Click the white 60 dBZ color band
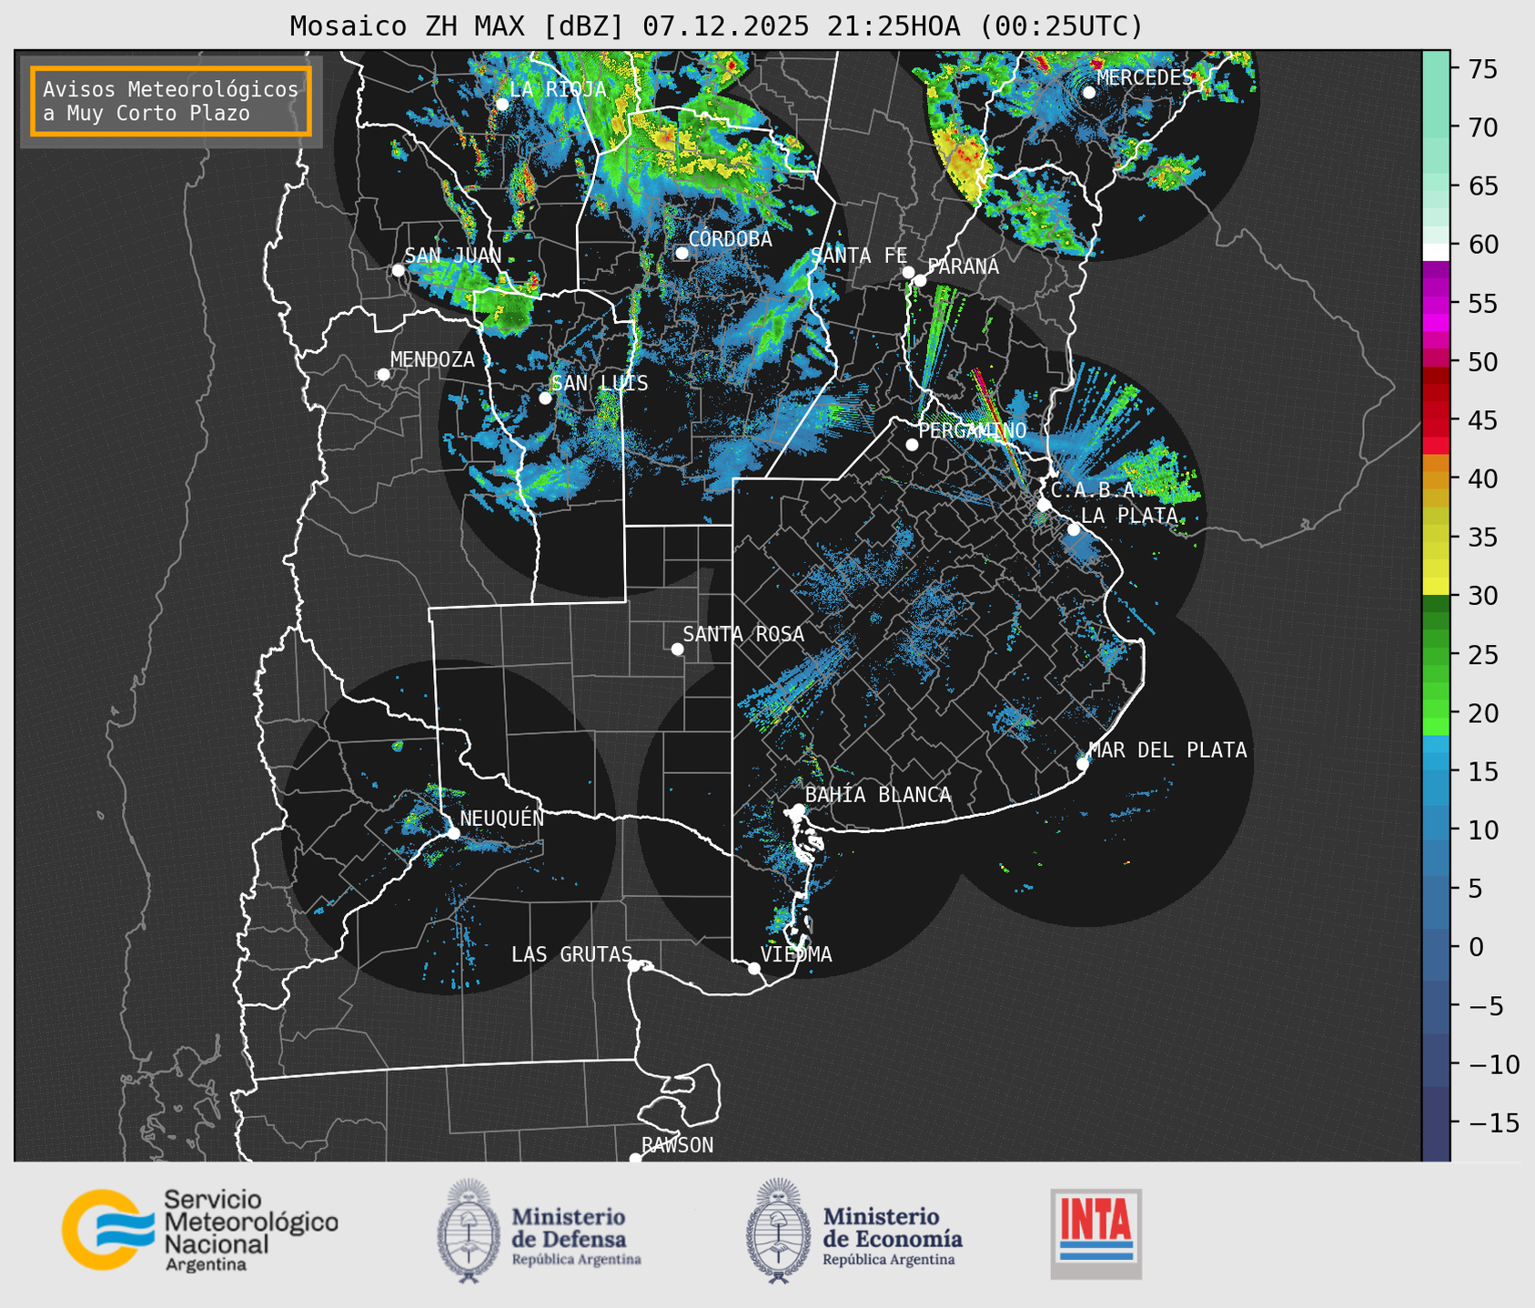The width and height of the screenshot is (1535, 1308). pos(1436,252)
